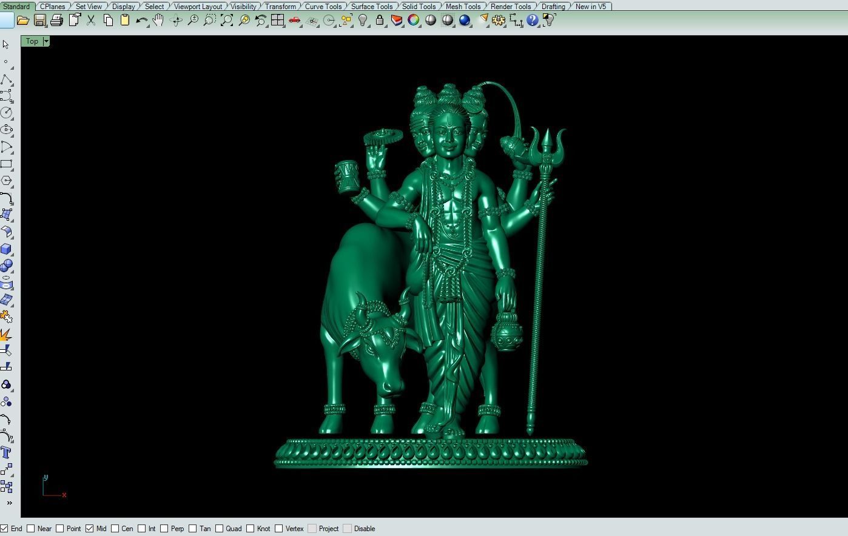848x536 pixels.
Task: Click the red car Named Views icon
Action: (x=295, y=20)
